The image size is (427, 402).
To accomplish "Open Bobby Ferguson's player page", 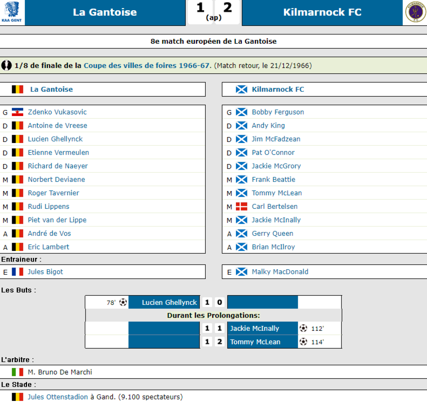I will point(278,112).
